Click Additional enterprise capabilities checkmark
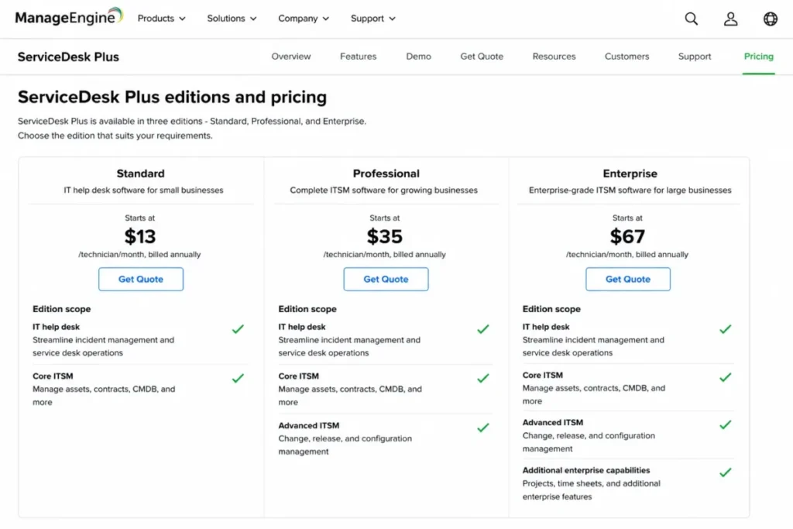Image resolution: width=793 pixels, height=529 pixels. pyautogui.click(x=725, y=472)
